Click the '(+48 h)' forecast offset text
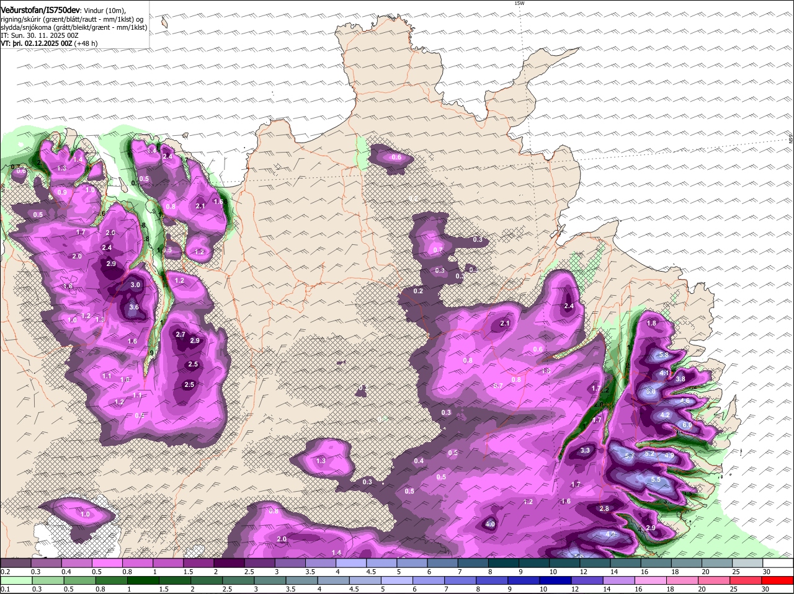This screenshot has height=594, width=794. pyautogui.click(x=86, y=43)
